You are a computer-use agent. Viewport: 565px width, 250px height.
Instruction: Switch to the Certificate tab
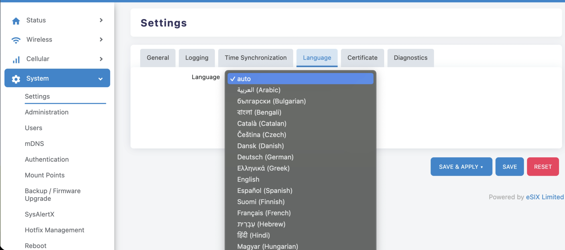362,58
